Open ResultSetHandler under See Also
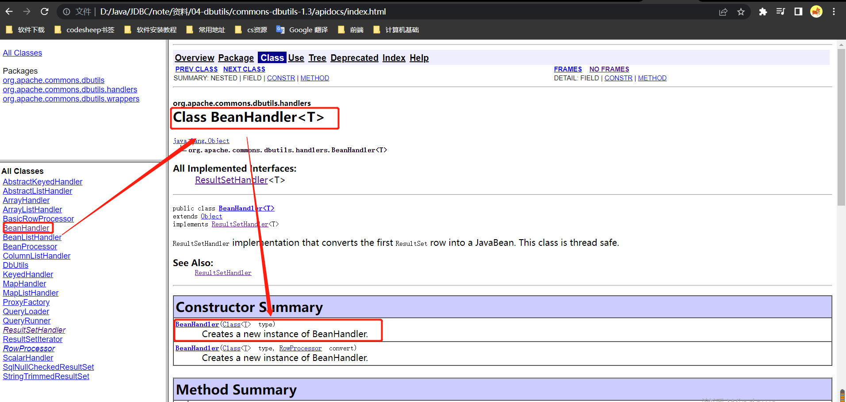The width and height of the screenshot is (846, 402). pos(223,273)
